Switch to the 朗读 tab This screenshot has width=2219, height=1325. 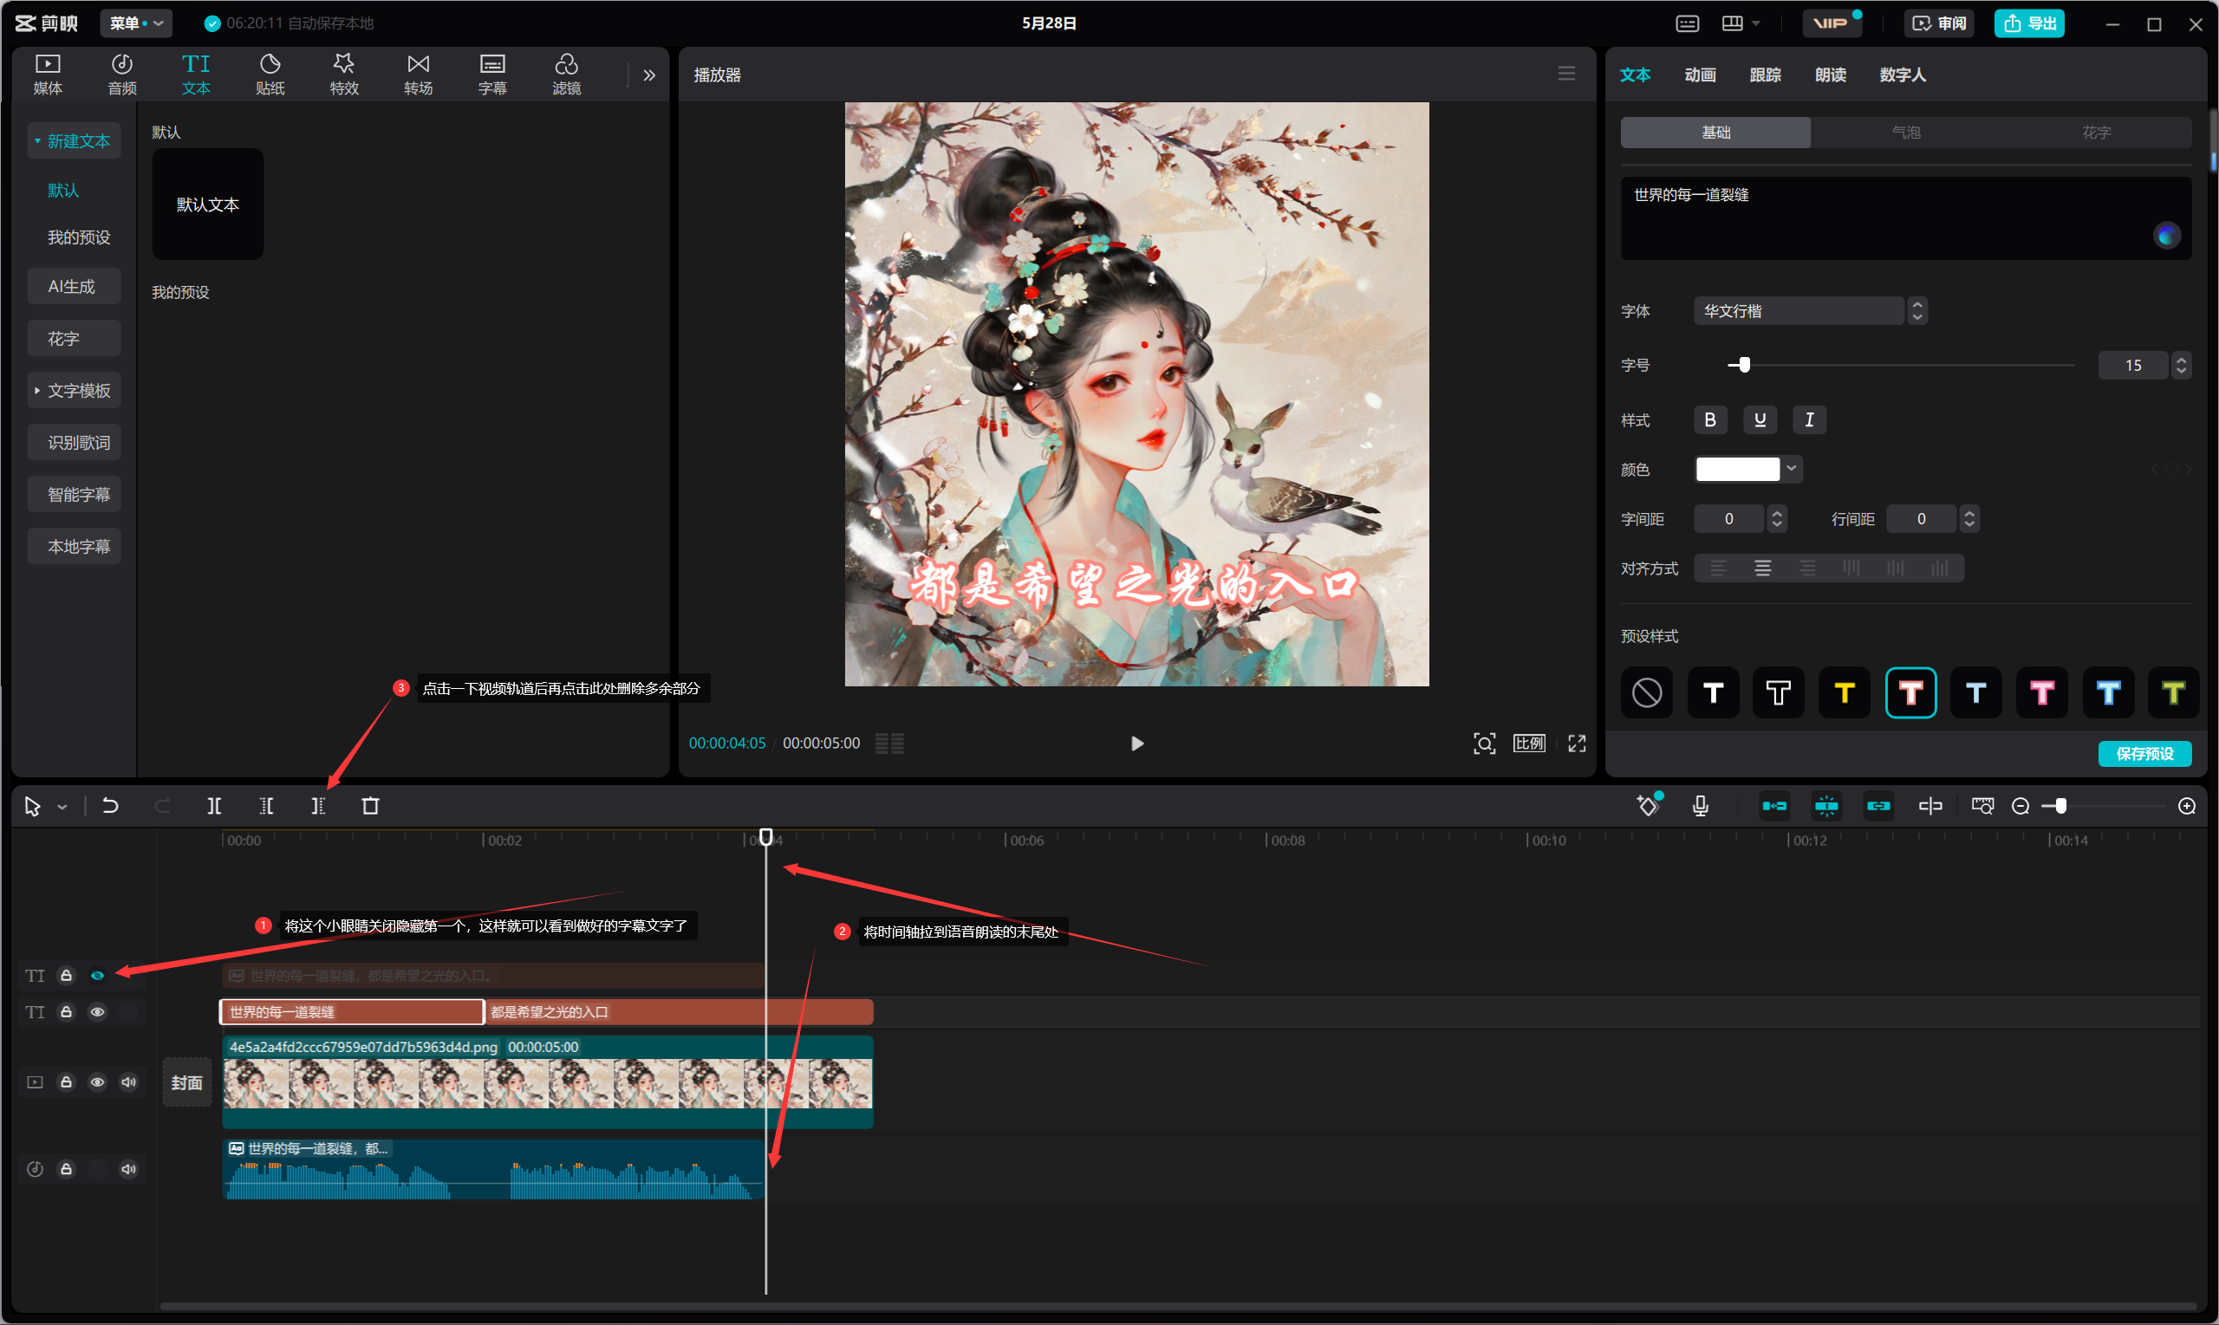click(1830, 75)
